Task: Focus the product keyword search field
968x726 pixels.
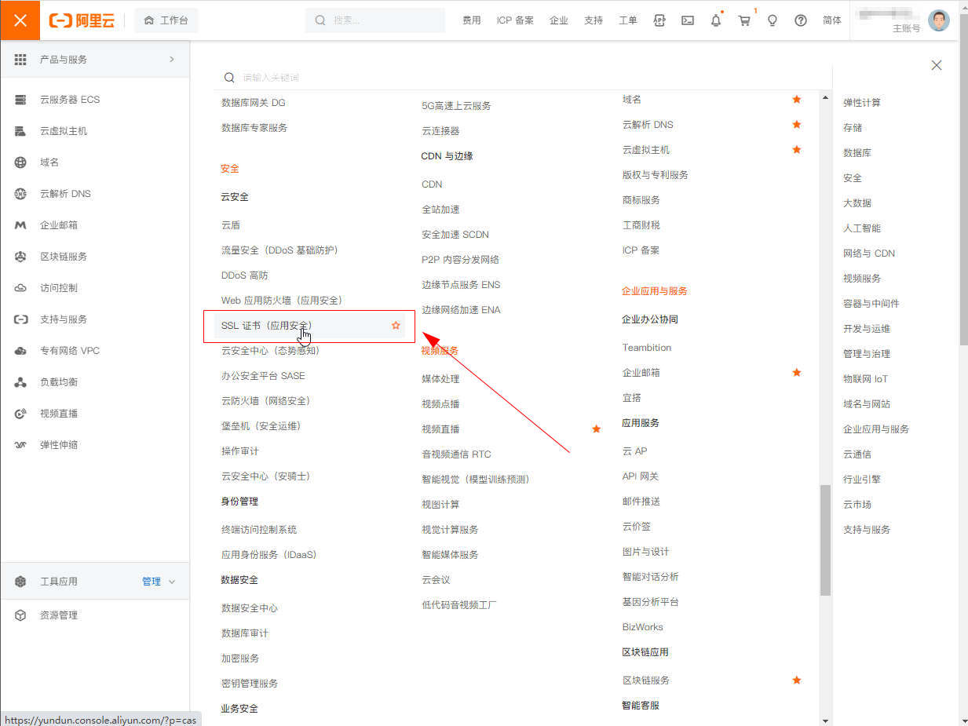Action: 522,78
